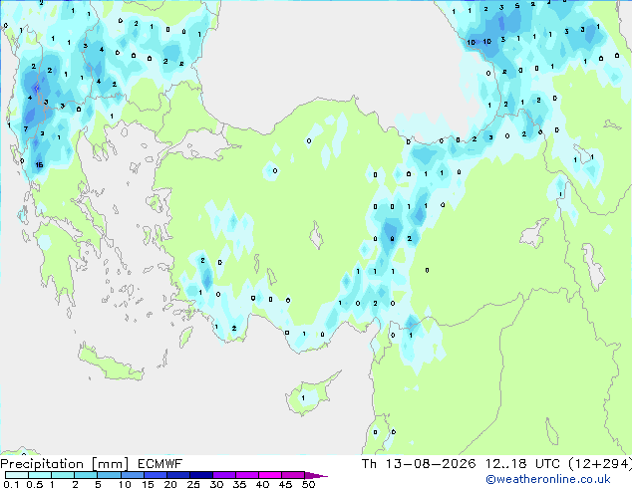Click the 40–45 mm magenta legend swatch
Viewport: 632px width, 488px height.
click(x=270, y=475)
